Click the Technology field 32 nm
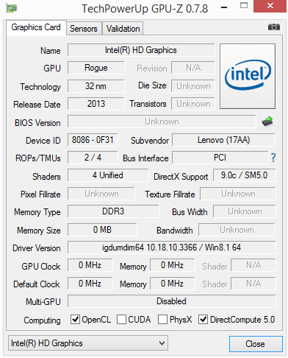This screenshot has width=288, height=358. point(96,86)
